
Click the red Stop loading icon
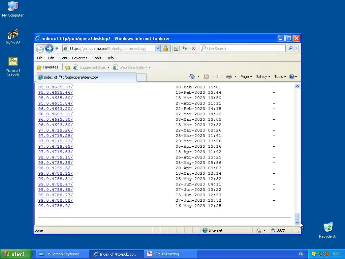pyautogui.click(x=193, y=48)
